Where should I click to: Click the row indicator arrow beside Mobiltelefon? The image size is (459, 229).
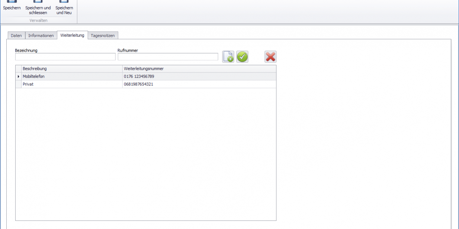coord(18,76)
